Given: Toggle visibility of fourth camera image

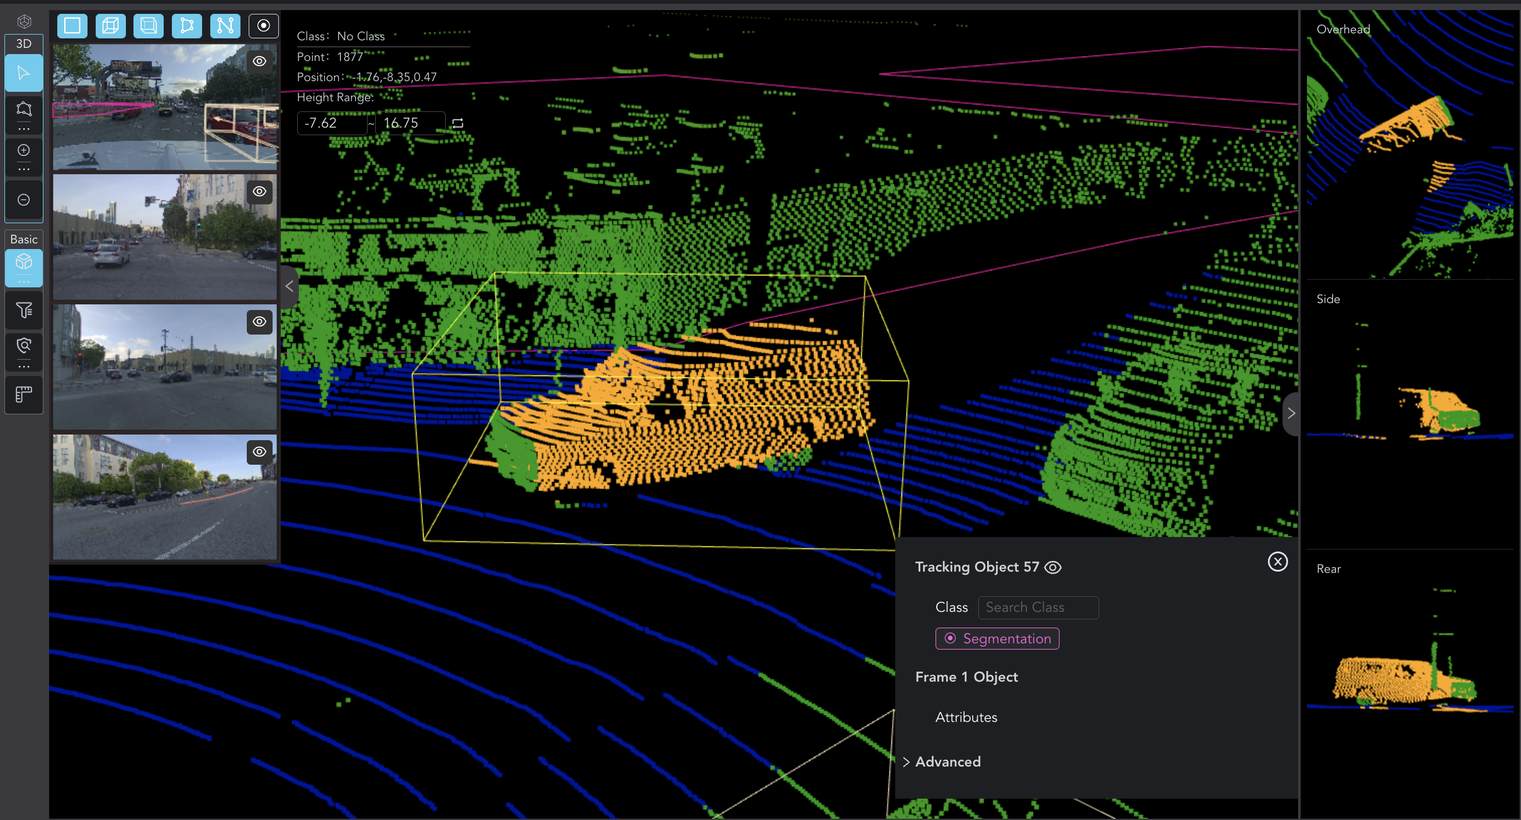Looking at the screenshot, I should pos(259,452).
